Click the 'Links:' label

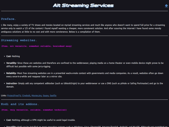pos(4,96)
